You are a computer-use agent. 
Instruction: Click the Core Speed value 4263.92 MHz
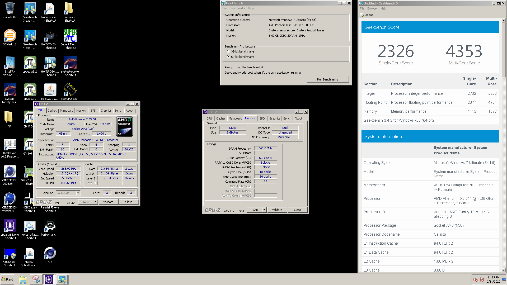pyautogui.click(x=68, y=169)
